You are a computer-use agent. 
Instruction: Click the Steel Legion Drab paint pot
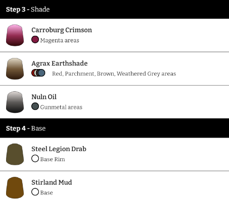15,154
